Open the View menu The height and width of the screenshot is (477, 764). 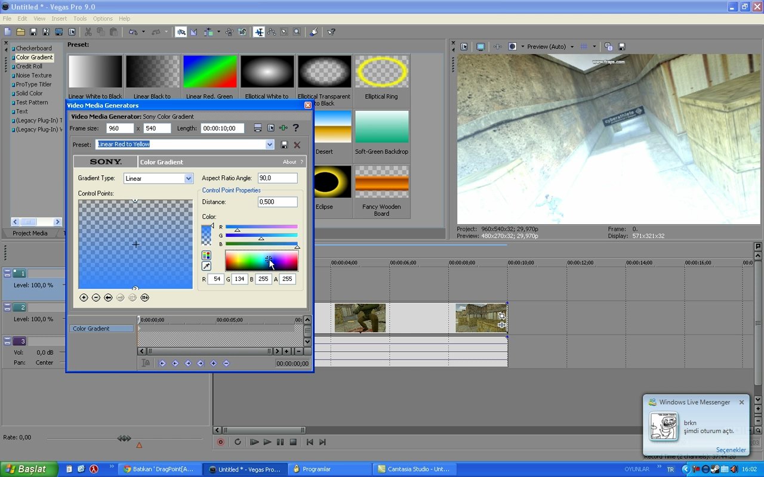coord(39,18)
